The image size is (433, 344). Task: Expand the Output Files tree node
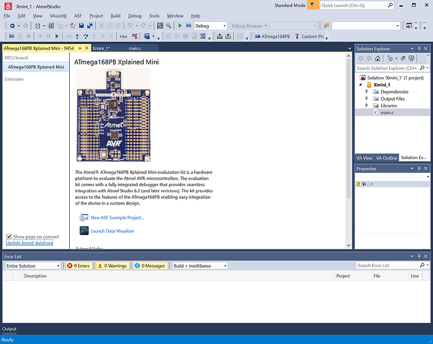click(x=366, y=98)
